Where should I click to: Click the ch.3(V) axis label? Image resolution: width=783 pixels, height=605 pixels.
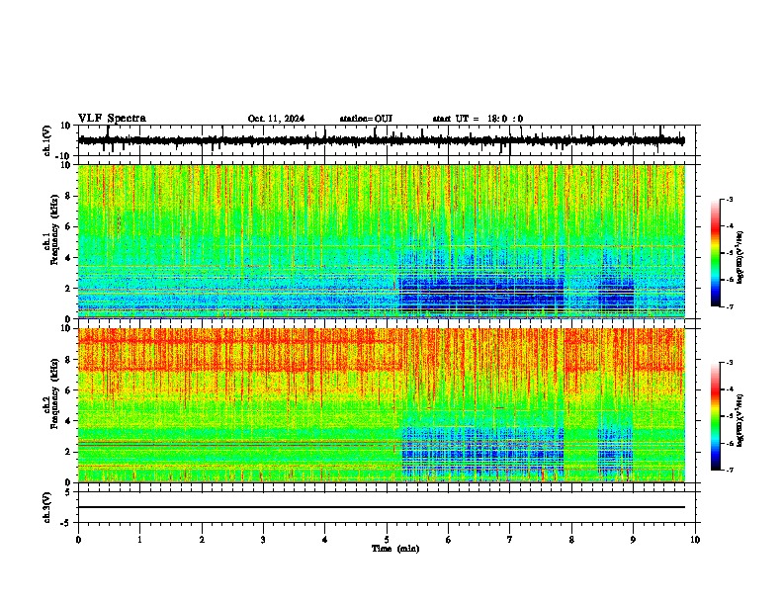click(x=47, y=507)
